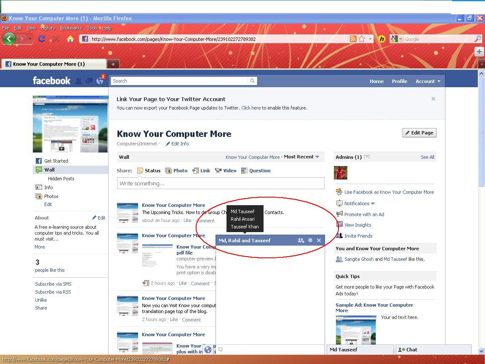
Task: Click Subscribe via RSS link
Action: 53,292
